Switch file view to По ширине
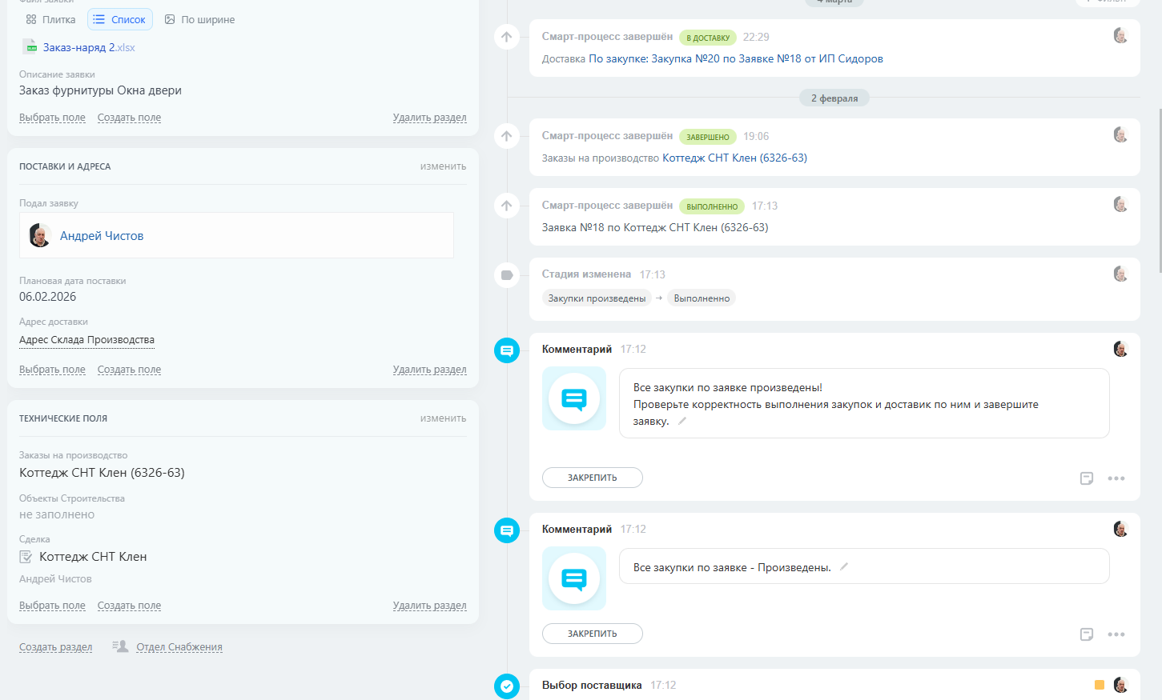 click(199, 19)
